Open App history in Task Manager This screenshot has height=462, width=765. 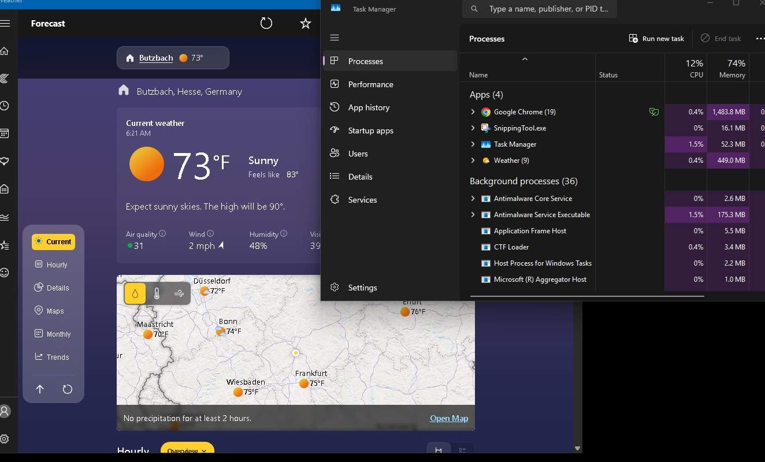390,107
